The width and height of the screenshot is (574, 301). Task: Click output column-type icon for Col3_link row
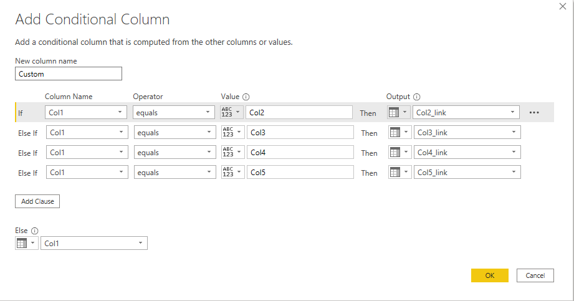tap(399, 132)
